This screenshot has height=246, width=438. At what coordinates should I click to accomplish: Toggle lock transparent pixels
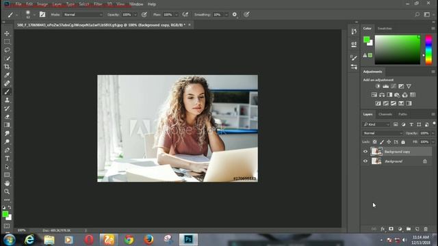(x=374, y=142)
